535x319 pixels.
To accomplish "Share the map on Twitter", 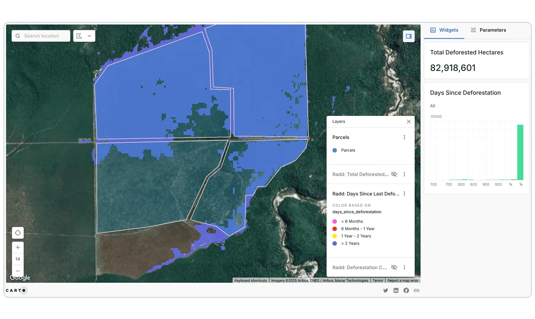I will click(x=386, y=290).
